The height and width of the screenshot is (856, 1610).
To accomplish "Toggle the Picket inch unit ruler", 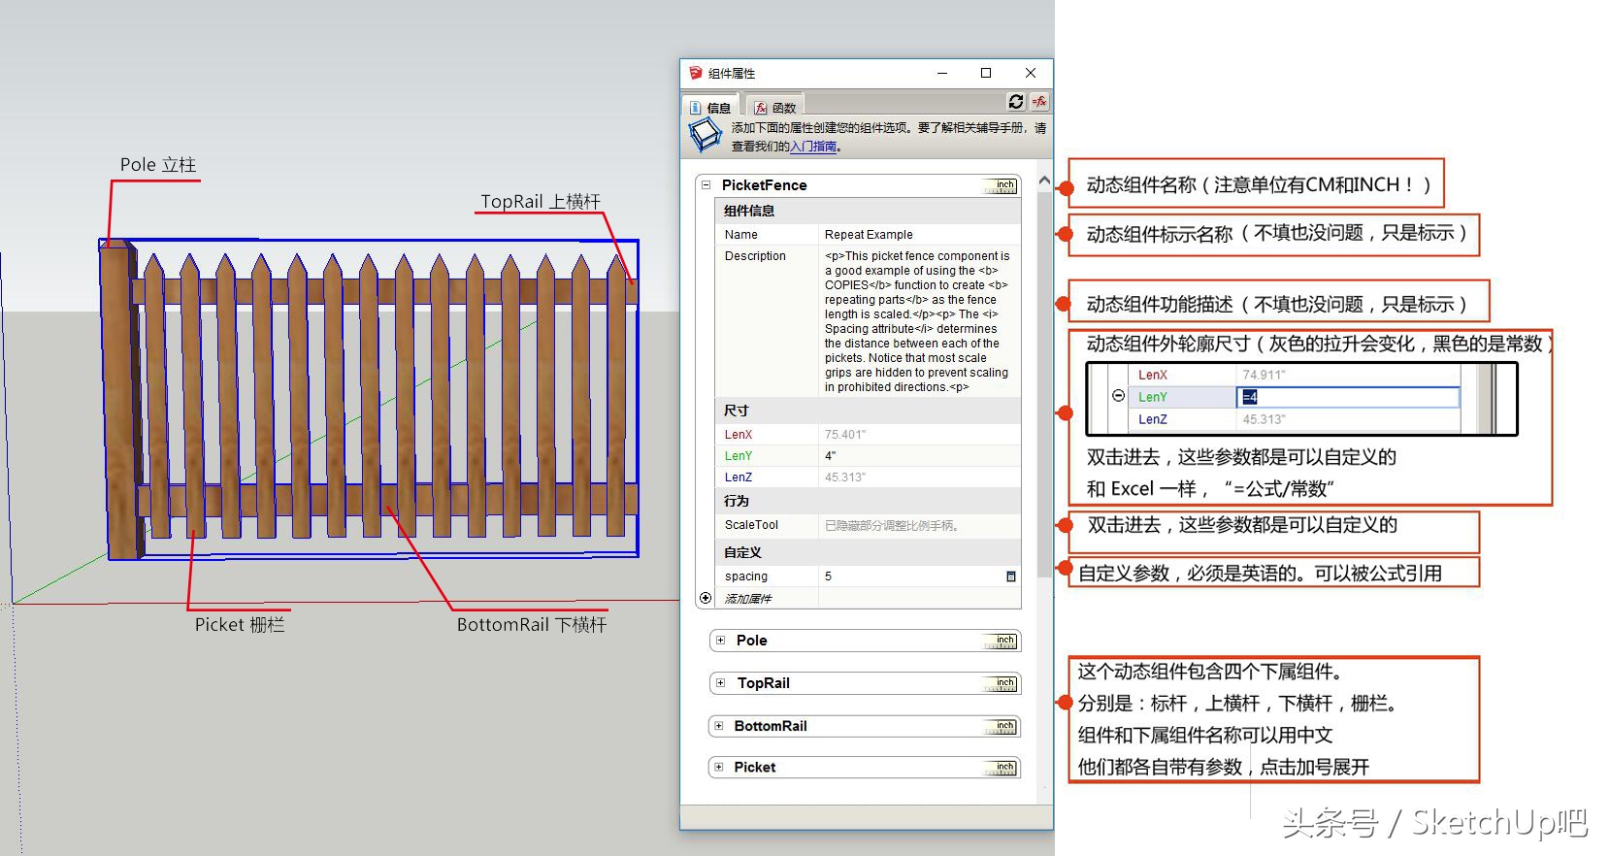I will click(1002, 768).
